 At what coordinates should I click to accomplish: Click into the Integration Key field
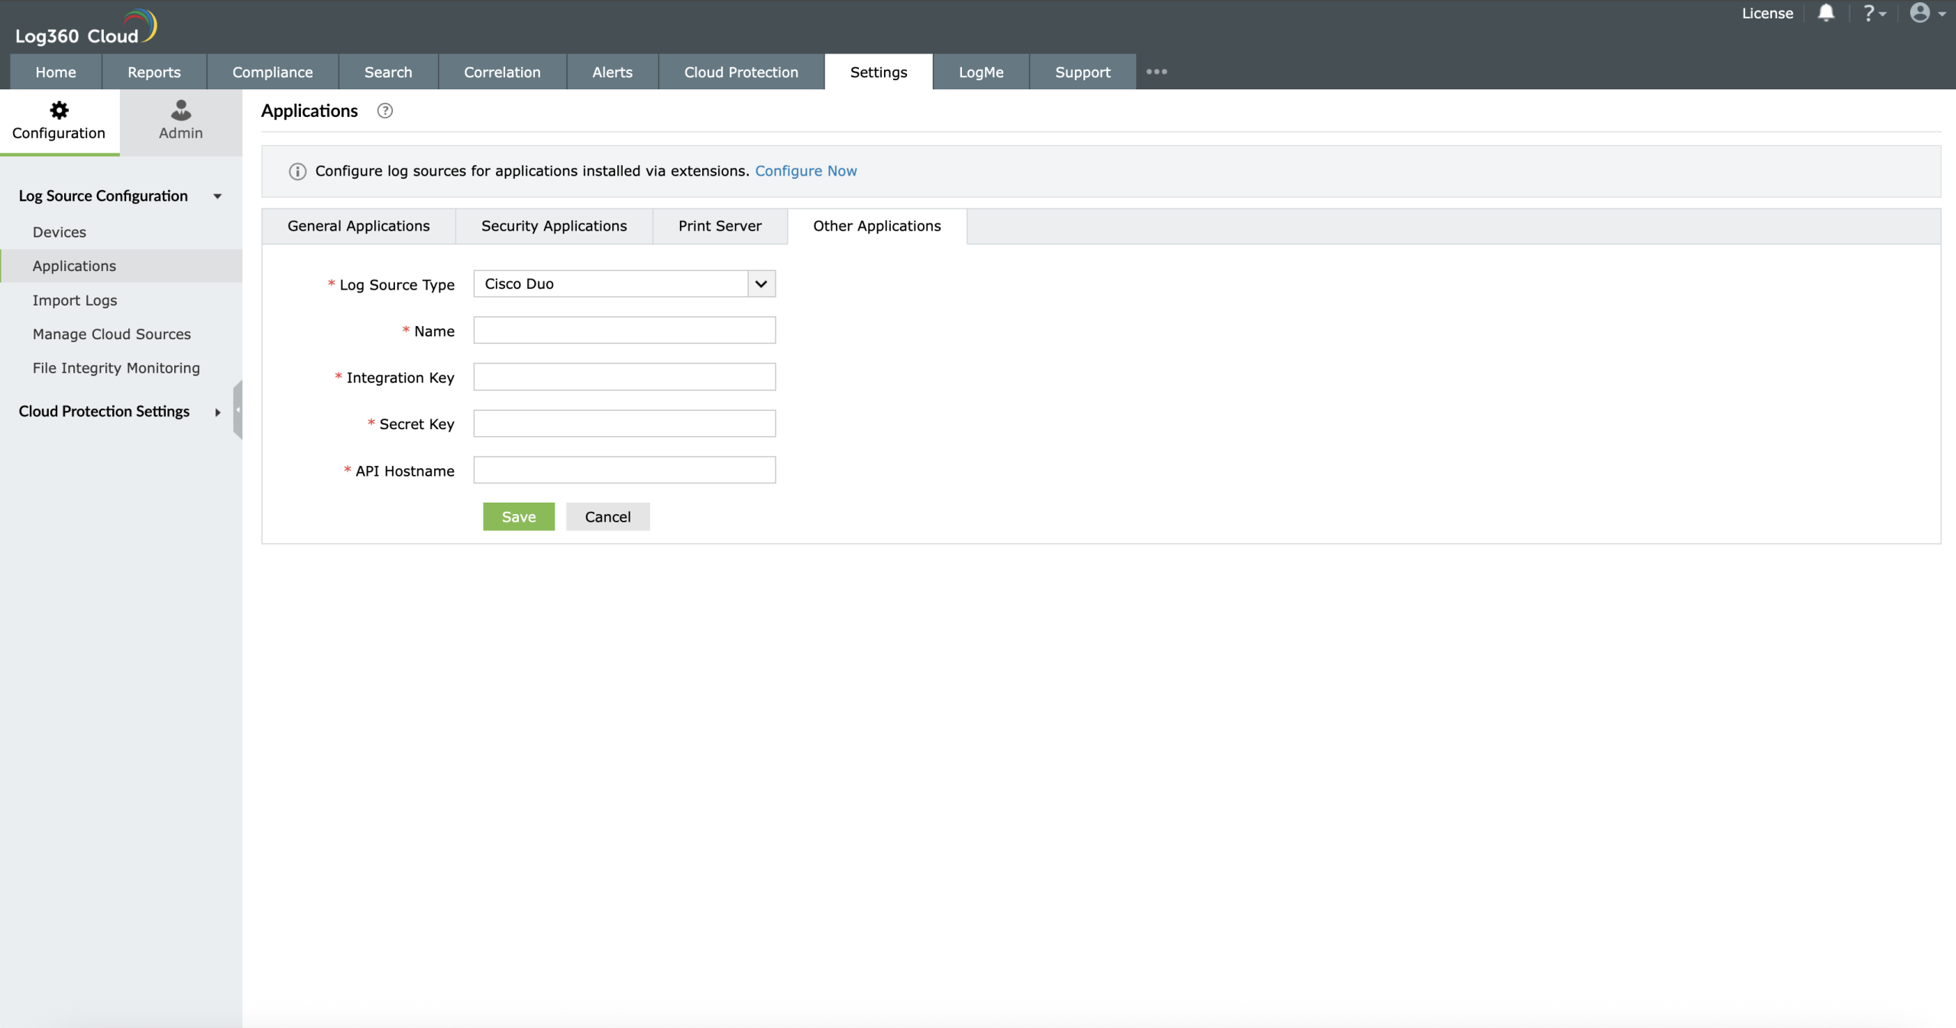pos(623,377)
